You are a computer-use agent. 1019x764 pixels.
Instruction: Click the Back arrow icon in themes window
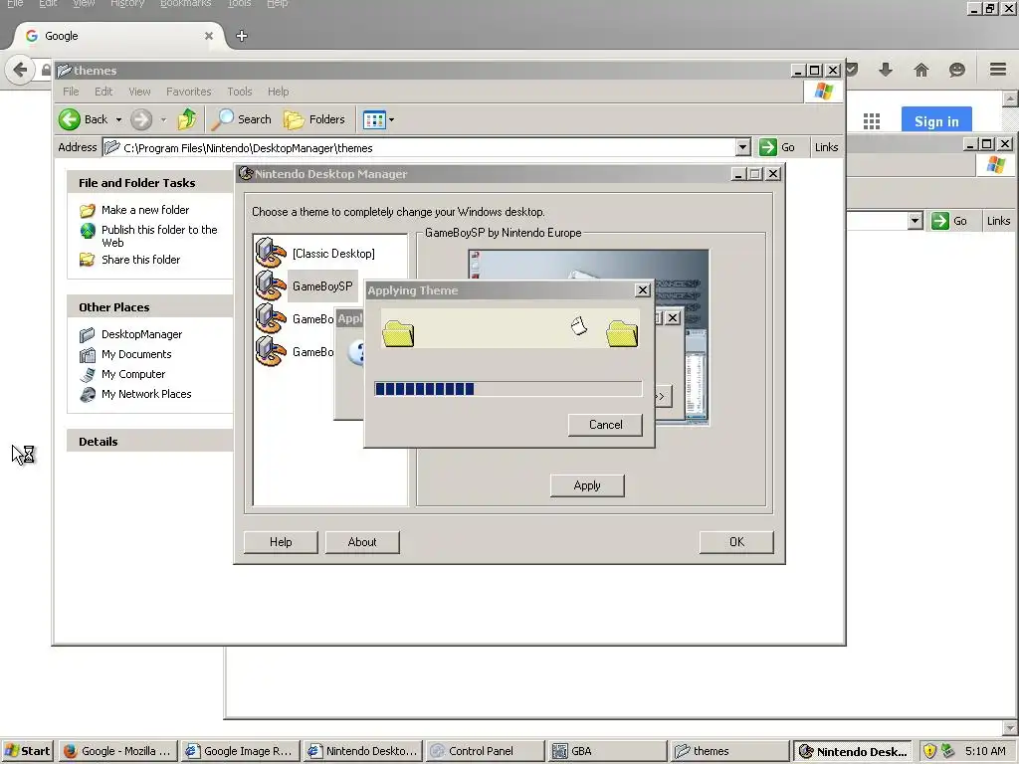pos(70,119)
